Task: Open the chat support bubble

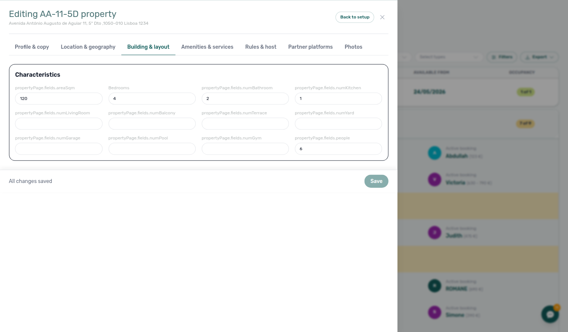Action: [x=550, y=314]
